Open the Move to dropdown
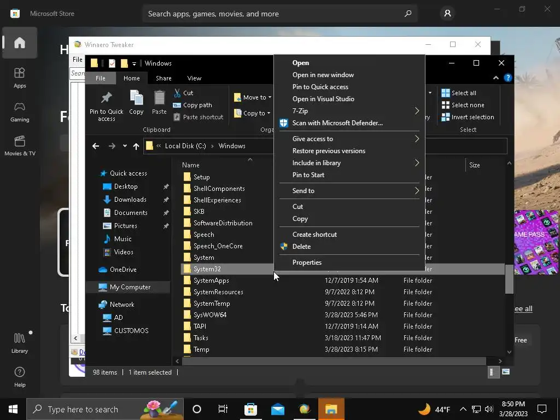560x420 pixels. pyautogui.click(x=253, y=97)
